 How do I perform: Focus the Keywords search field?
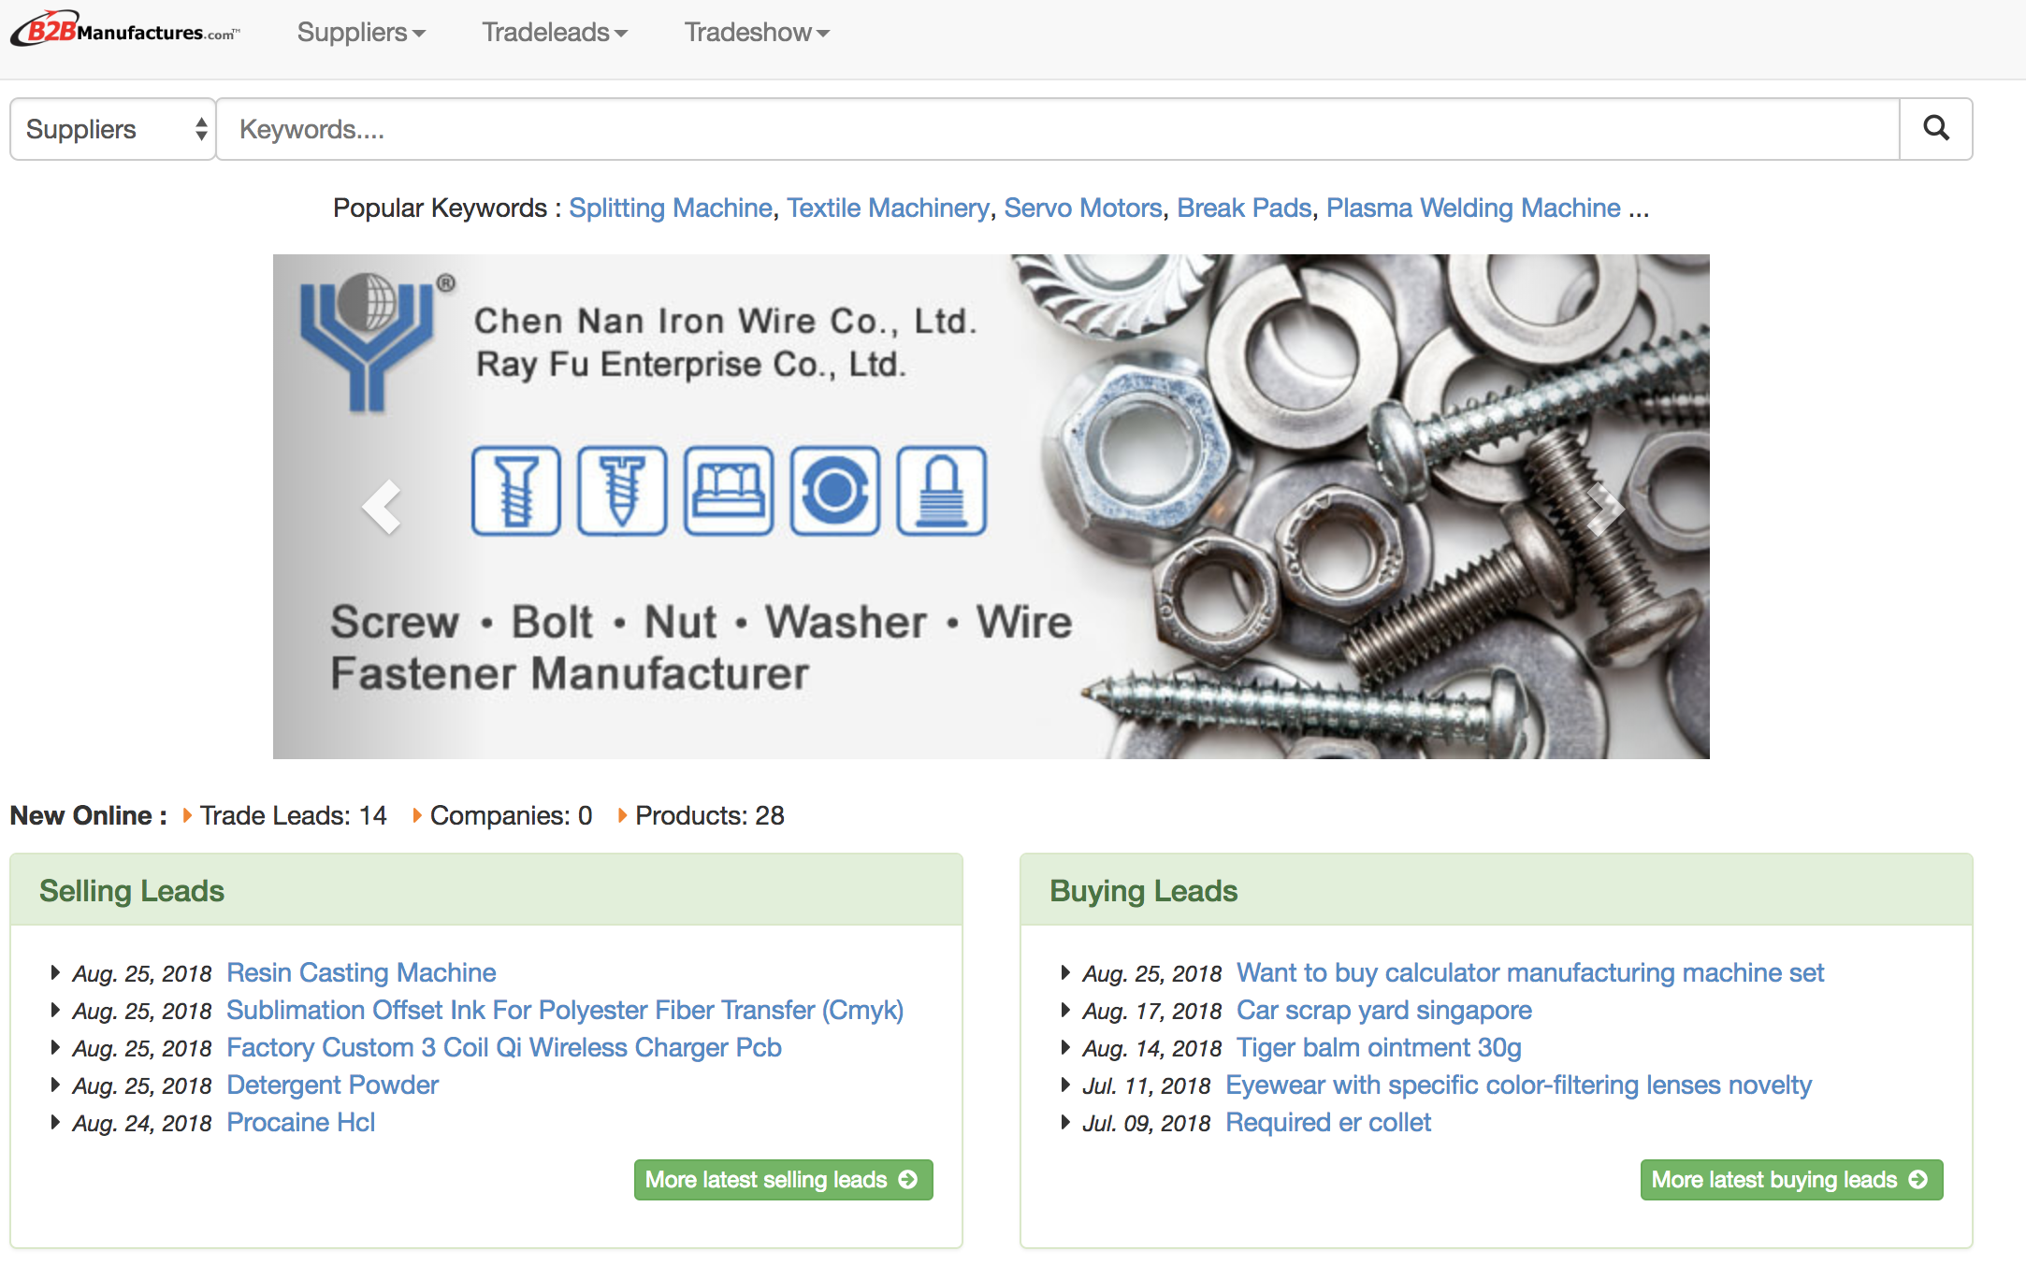[1058, 129]
